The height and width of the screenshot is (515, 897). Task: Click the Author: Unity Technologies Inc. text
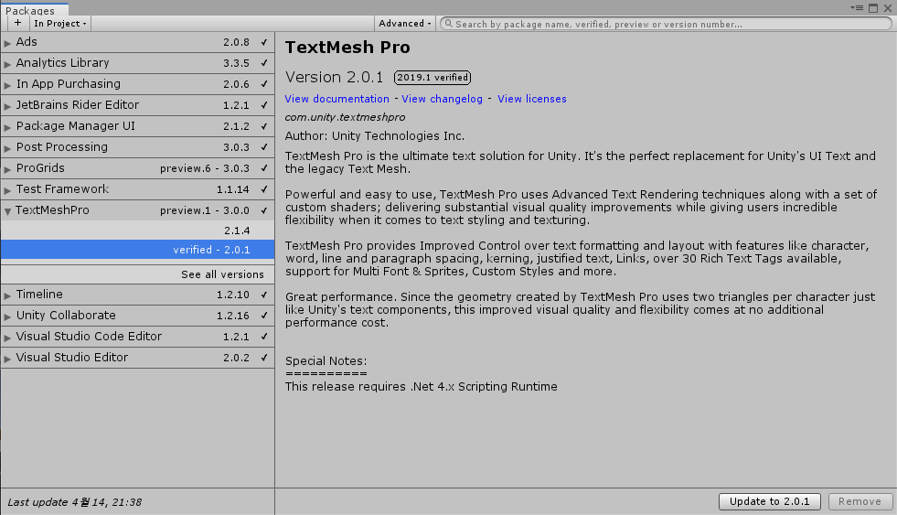375,136
